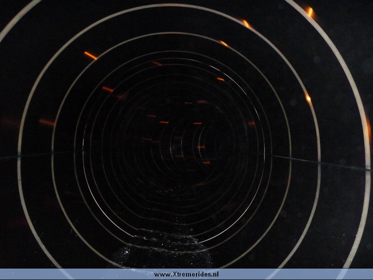The width and height of the screenshot is (373, 280).
Task: Click the row of small orange lights near center
Action: pos(174,122)
